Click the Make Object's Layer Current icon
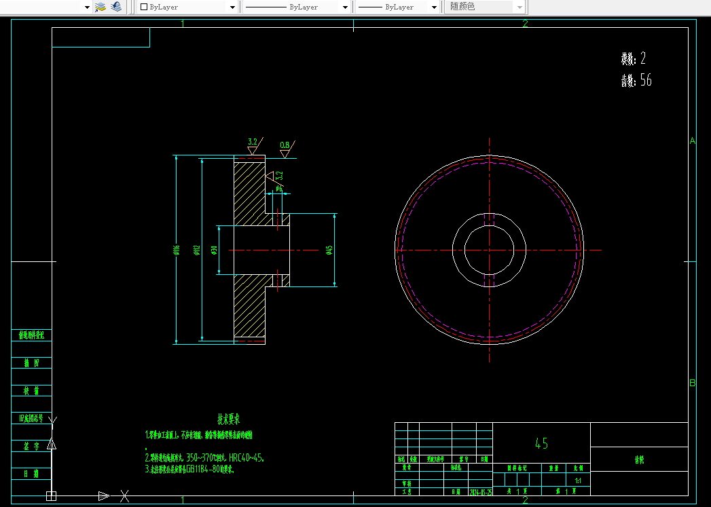711x507 pixels. (101, 7)
